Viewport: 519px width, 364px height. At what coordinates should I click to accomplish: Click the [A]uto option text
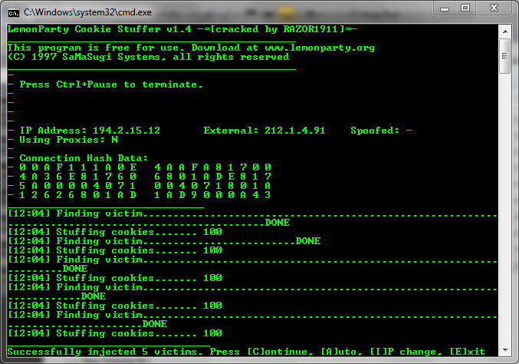point(341,352)
